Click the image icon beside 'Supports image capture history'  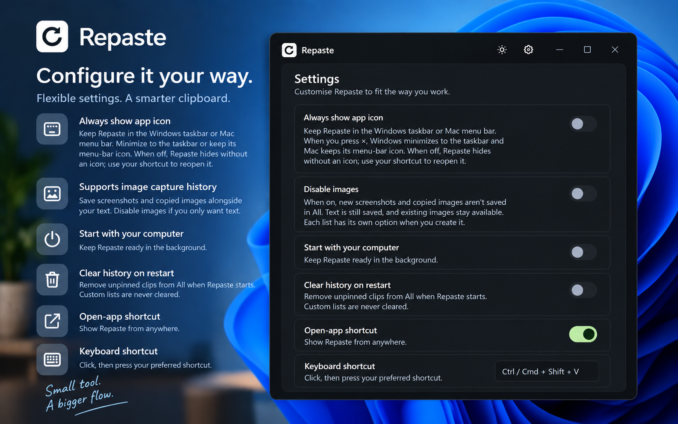coord(52,194)
